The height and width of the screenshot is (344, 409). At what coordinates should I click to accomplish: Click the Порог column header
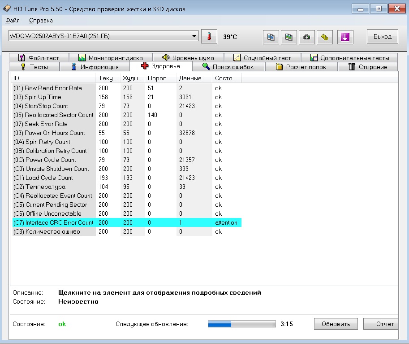click(x=160, y=78)
